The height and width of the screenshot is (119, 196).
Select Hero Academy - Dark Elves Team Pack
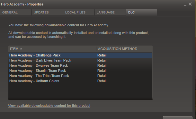tap(80, 60)
